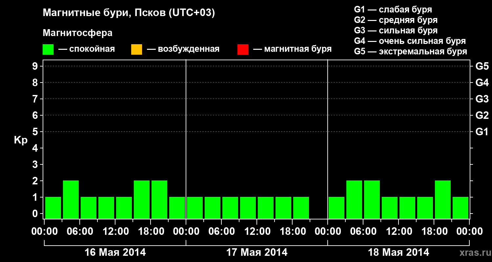Click the yellow 'возбужденная' legend swatch
This screenshot has width=492, height=262.
point(136,49)
